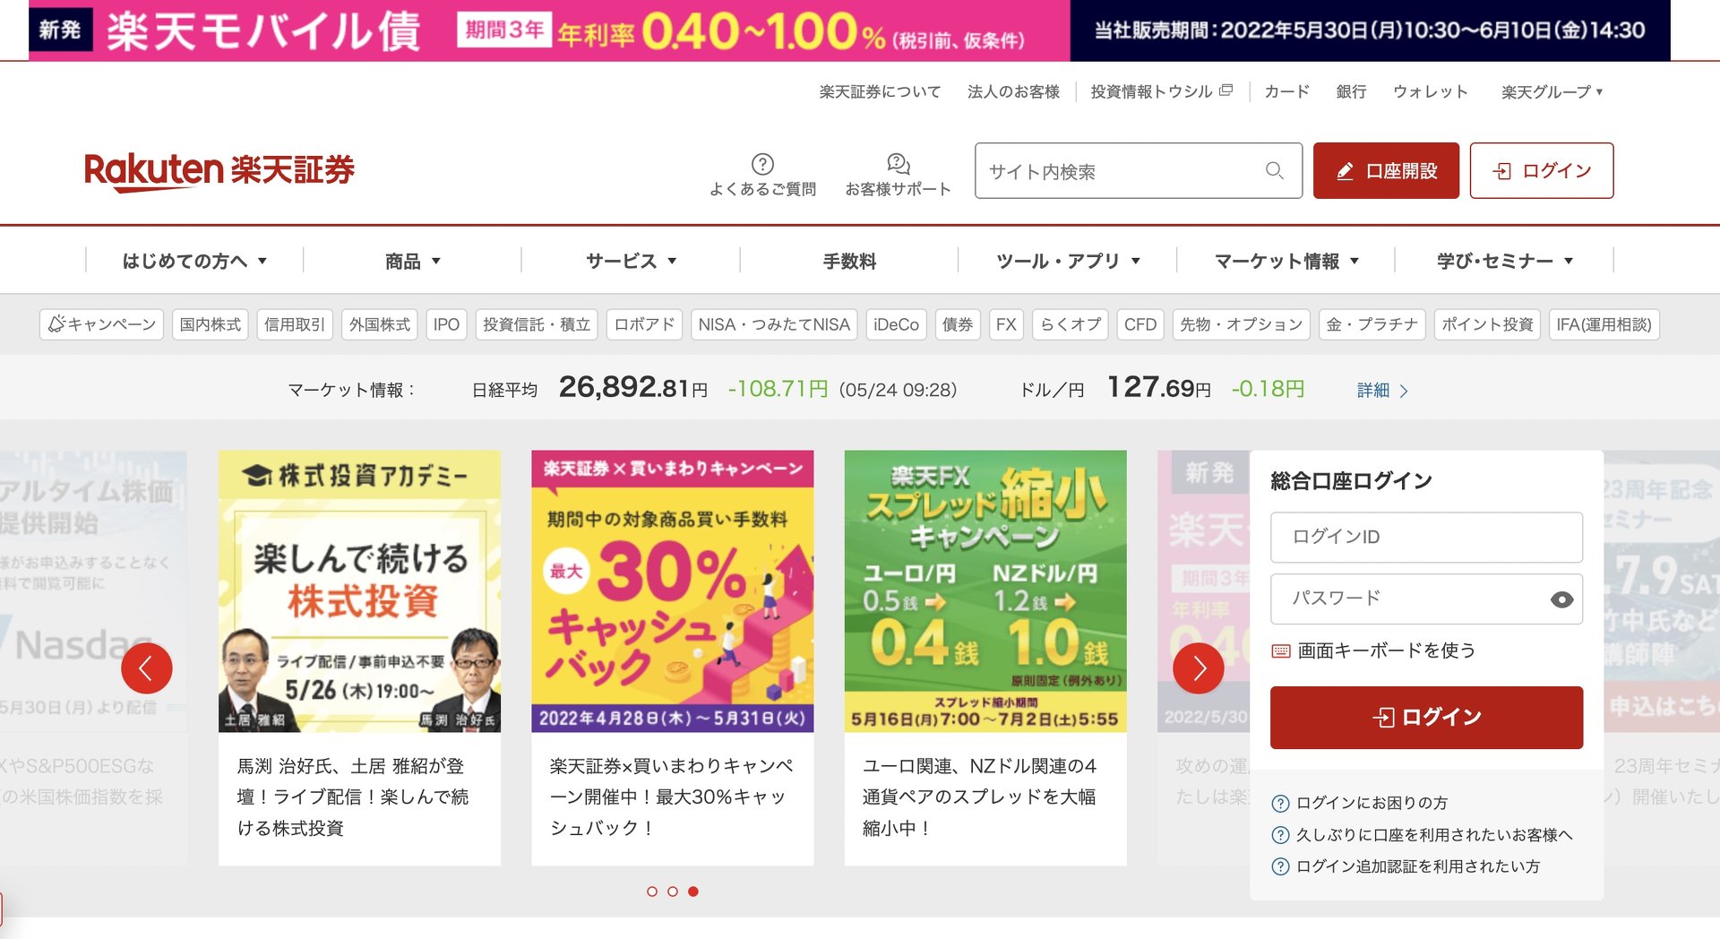Open customer support chat icon
The image size is (1720, 939).
coord(898,164)
